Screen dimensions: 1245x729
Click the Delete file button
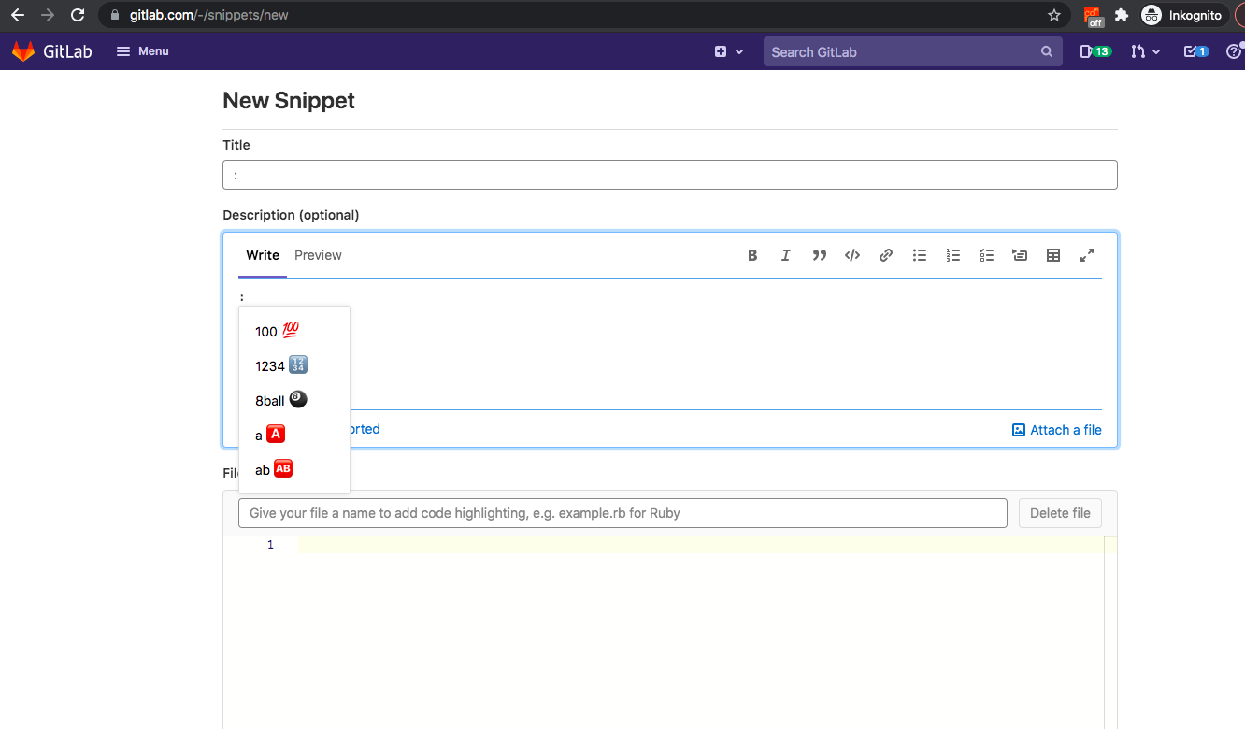point(1060,513)
